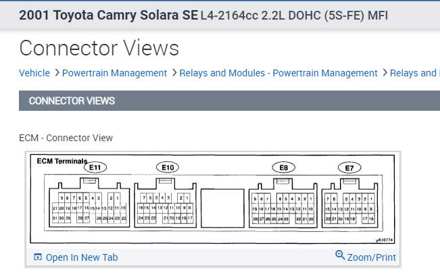Click the Open In New Tab icon
The width and height of the screenshot is (440, 279).
38,257
